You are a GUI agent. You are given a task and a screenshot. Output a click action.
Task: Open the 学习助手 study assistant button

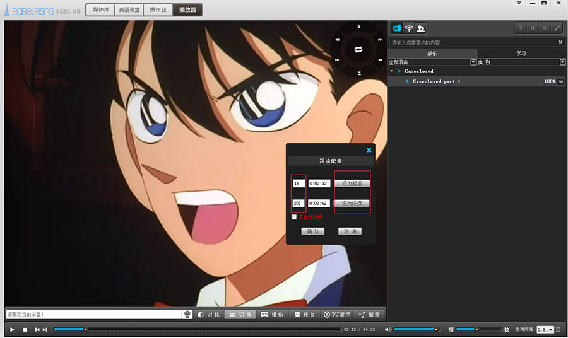[337, 315]
